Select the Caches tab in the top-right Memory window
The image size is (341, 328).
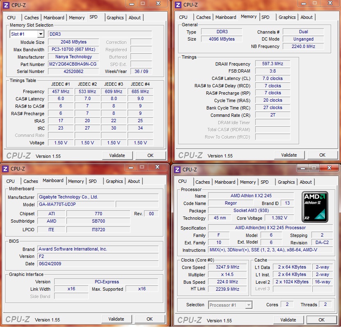tap(204, 17)
